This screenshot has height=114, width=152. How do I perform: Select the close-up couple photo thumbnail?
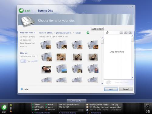(x=47, y=69)
